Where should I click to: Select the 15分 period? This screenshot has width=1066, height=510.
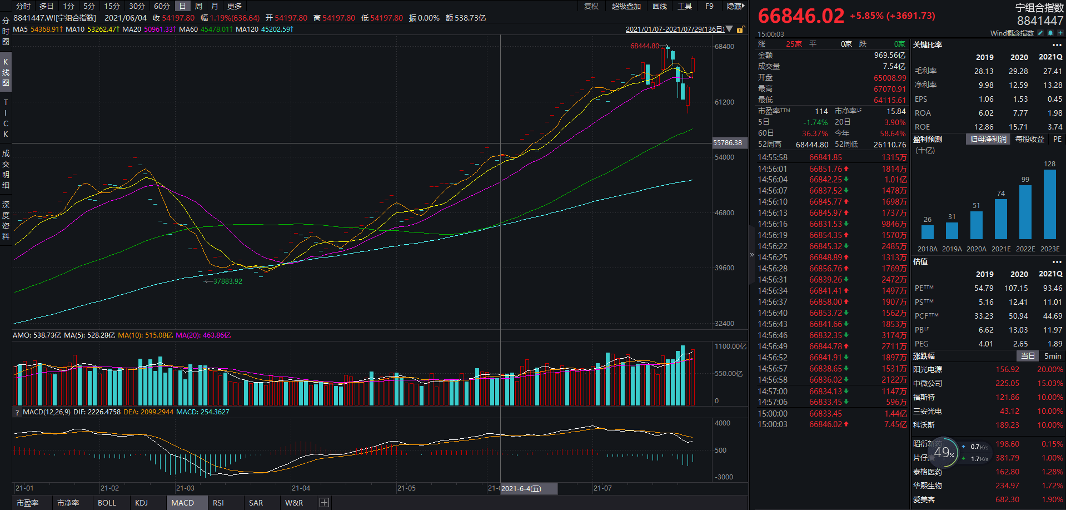tap(112, 6)
